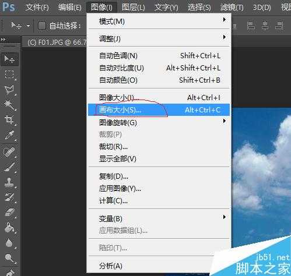
Task: Open the 选择(S) menu
Action: (x=199, y=8)
